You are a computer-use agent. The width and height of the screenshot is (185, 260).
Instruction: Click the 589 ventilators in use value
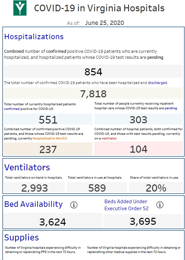click(97, 188)
